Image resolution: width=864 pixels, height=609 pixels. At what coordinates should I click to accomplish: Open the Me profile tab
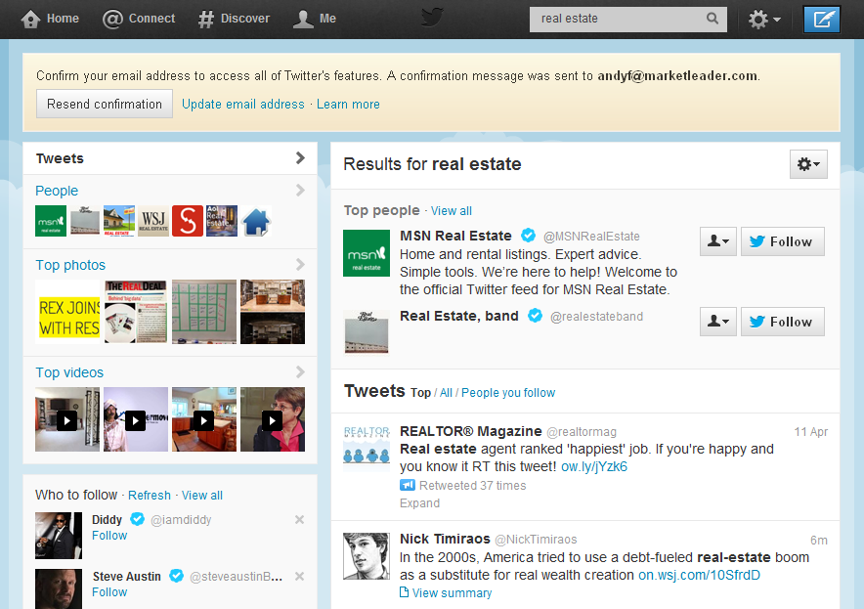[314, 19]
